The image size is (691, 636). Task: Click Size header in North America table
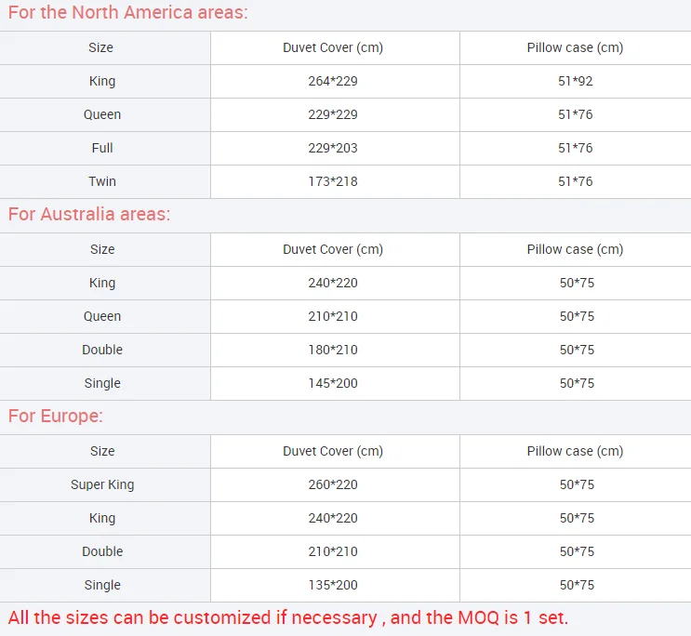click(101, 47)
